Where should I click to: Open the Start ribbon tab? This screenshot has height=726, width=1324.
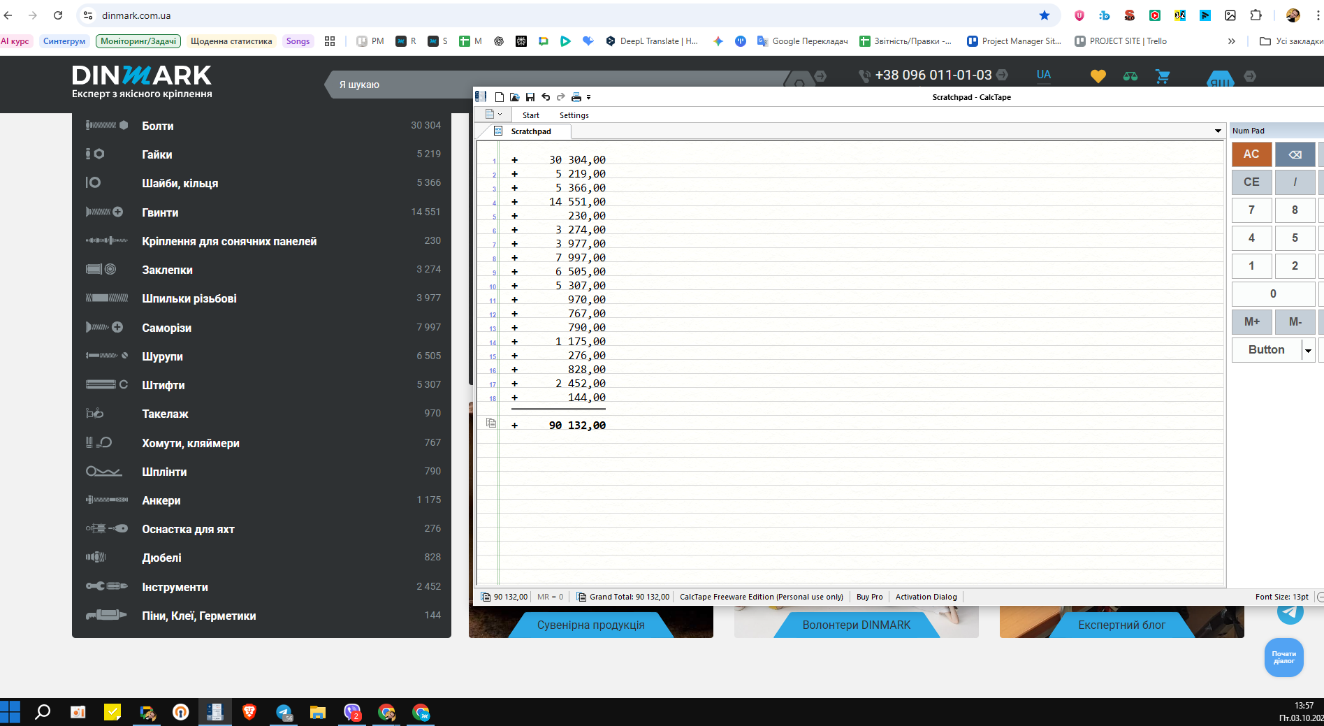click(x=531, y=115)
